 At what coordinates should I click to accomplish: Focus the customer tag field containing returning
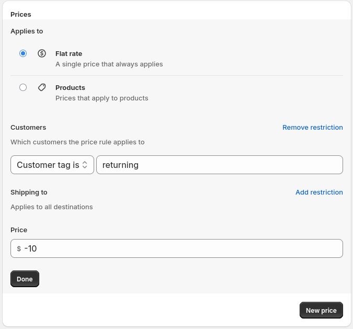(x=220, y=165)
